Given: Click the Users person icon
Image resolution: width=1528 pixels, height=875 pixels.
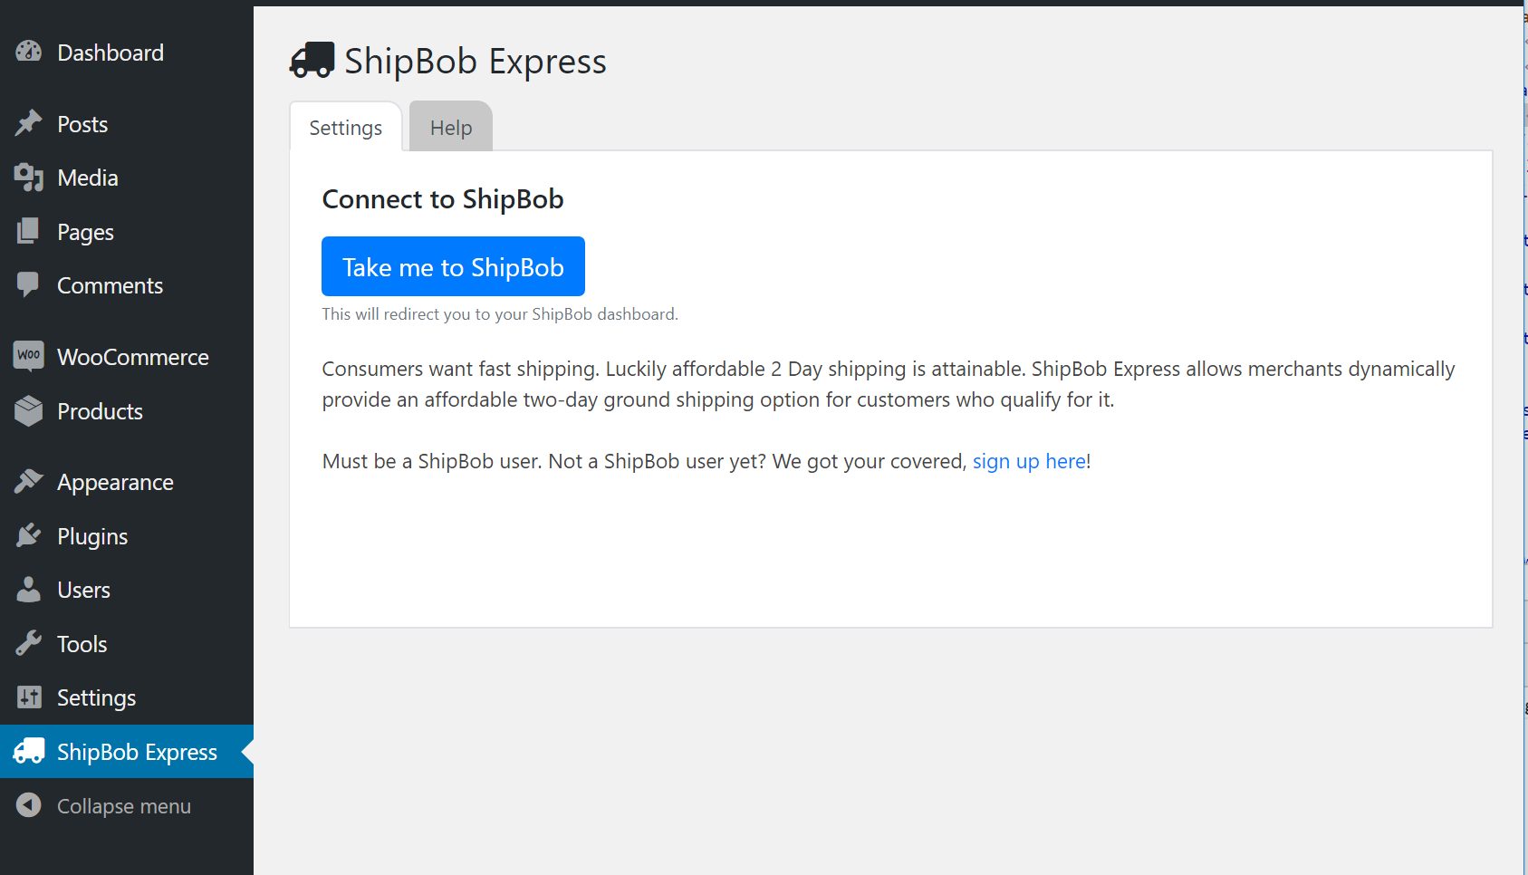Looking at the screenshot, I should point(29,590).
